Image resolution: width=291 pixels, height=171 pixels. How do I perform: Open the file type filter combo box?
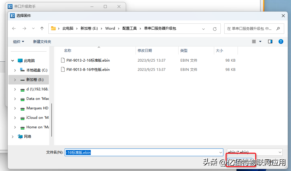pos(255,152)
